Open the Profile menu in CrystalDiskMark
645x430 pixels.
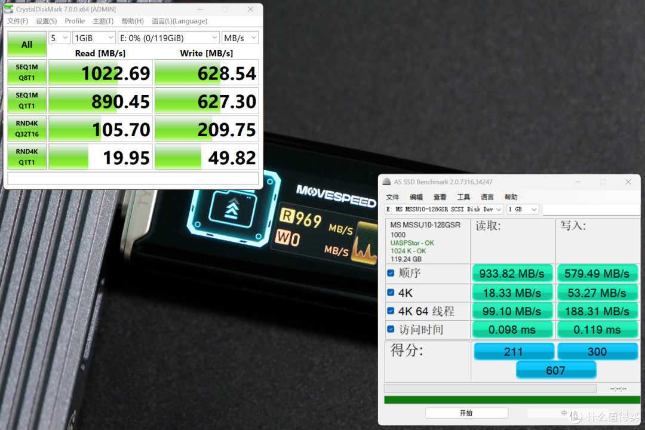pyautogui.click(x=75, y=21)
